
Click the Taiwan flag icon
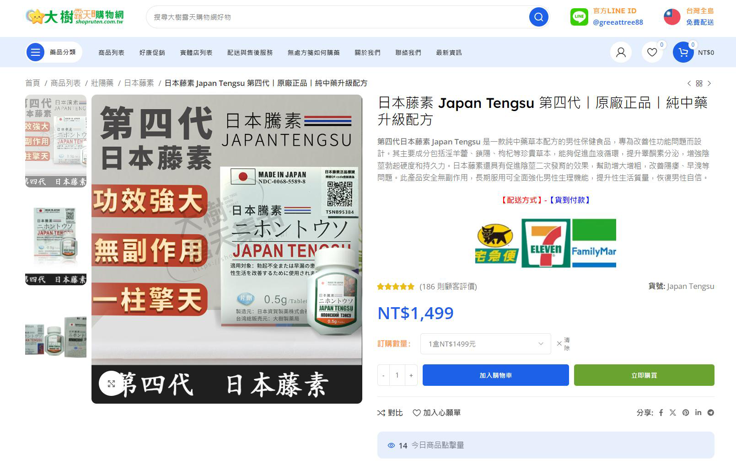[x=672, y=17]
